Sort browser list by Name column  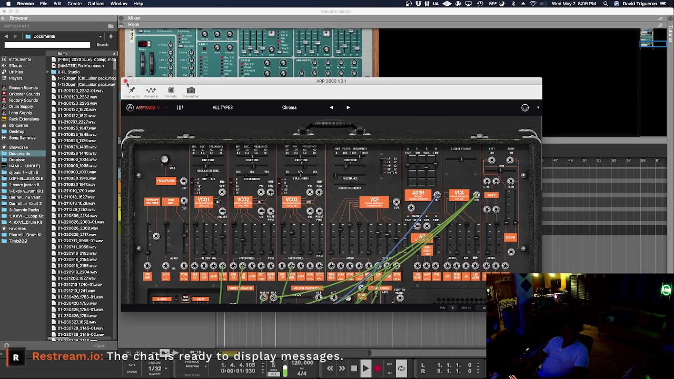pyautogui.click(x=82, y=54)
